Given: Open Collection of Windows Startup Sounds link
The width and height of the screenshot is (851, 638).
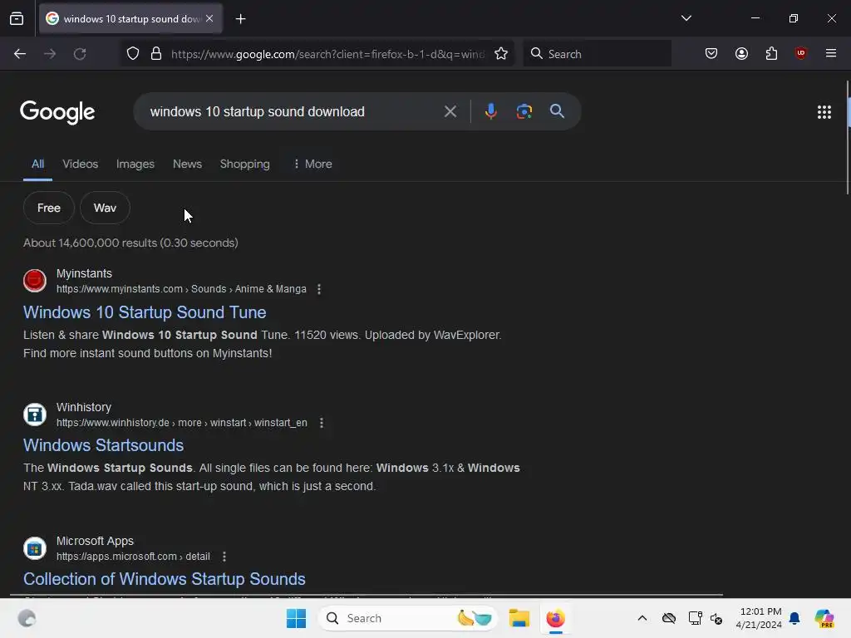Looking at the screenshot, I should pyautogui.click(x=165, y=579).
